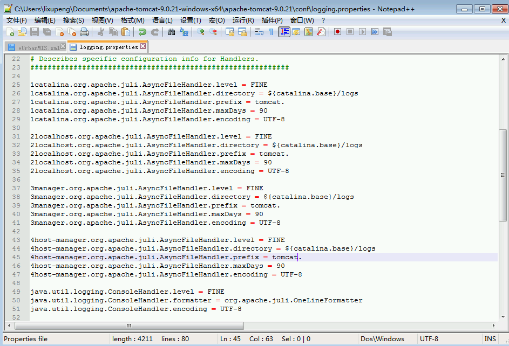Open the 窗口(W) menu
The image size is (509, 346).
tap(302, 20)
